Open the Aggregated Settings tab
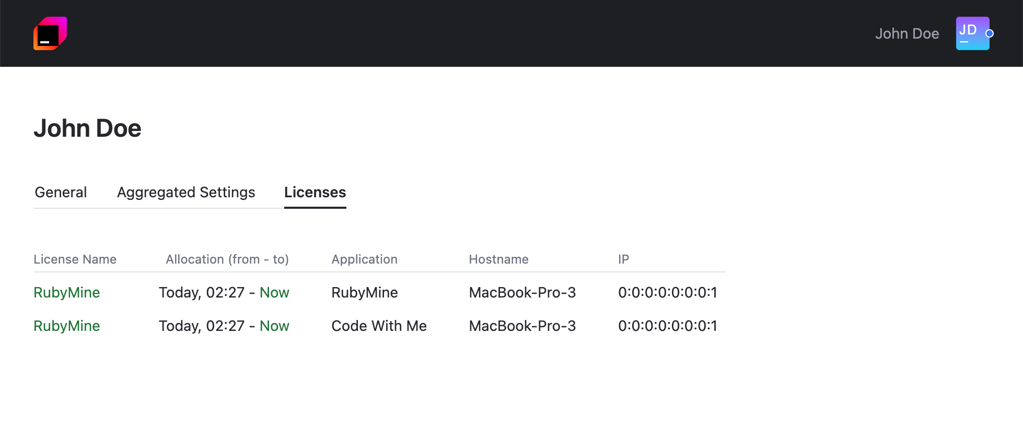This screenshot has height=428, width=1023. [186, 193]
